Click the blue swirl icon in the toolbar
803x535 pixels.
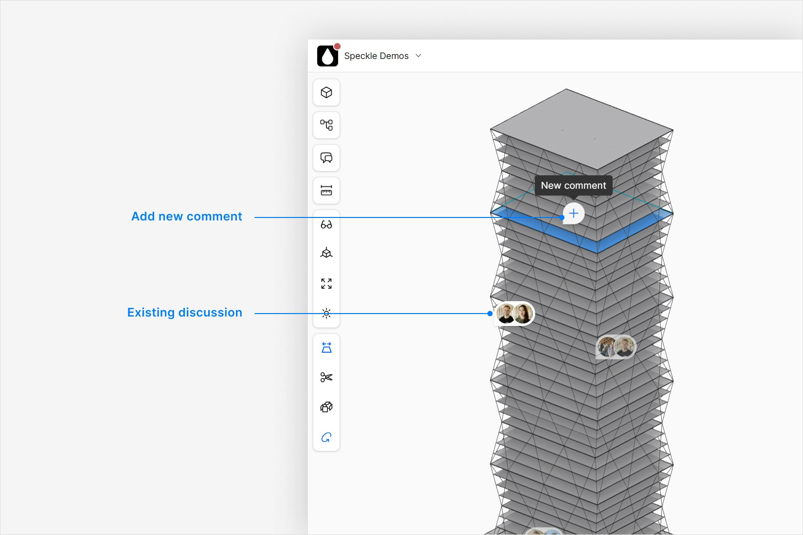pyautogui.click(x=326, y=437)
